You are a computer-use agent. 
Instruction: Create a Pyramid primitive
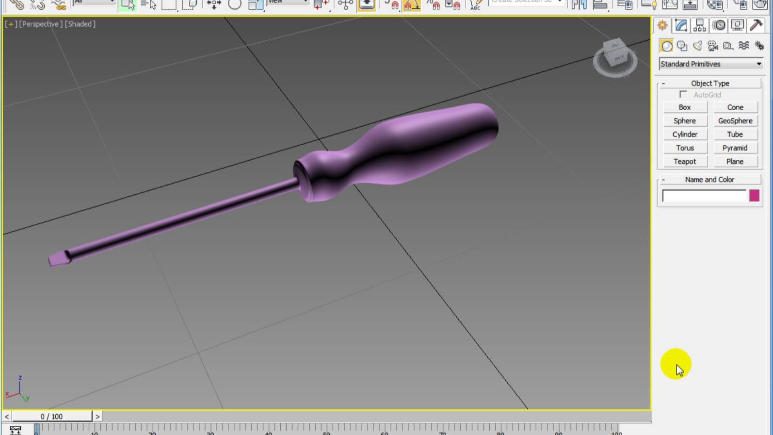[735, 148]
